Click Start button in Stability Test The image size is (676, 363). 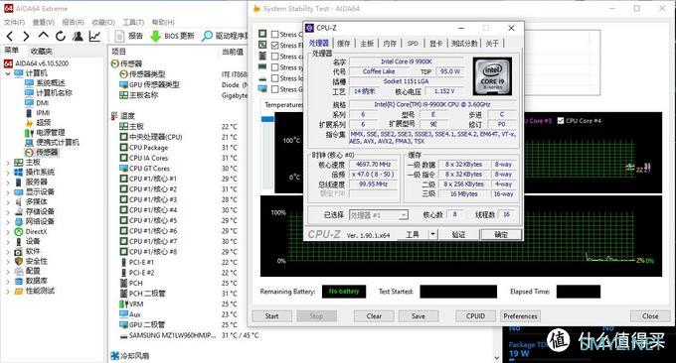(x=271, y=316)
